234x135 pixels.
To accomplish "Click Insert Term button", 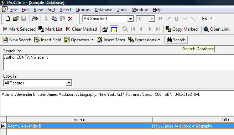I will click(111, 40).
